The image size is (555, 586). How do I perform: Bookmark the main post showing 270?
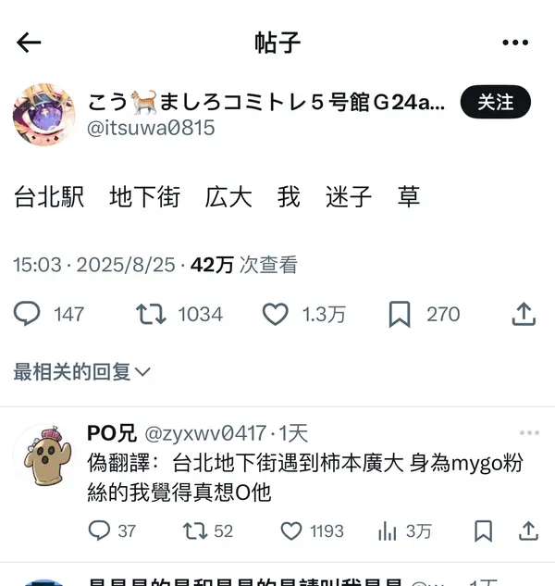(x=400, y=314)
